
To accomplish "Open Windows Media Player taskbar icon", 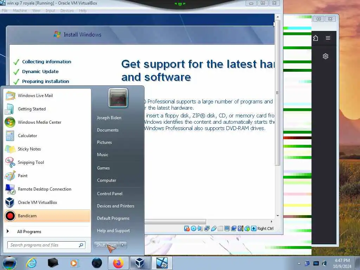I will [x=74, y=263].
